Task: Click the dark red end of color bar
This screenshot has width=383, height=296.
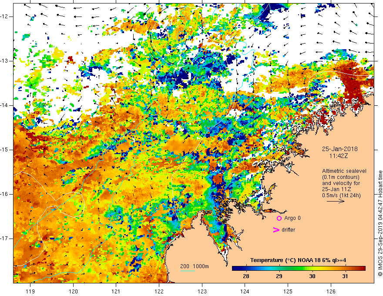Action: pyautogui.click(x=363, y=269)
